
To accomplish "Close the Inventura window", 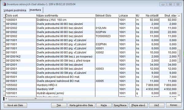I will click(178, 4).
